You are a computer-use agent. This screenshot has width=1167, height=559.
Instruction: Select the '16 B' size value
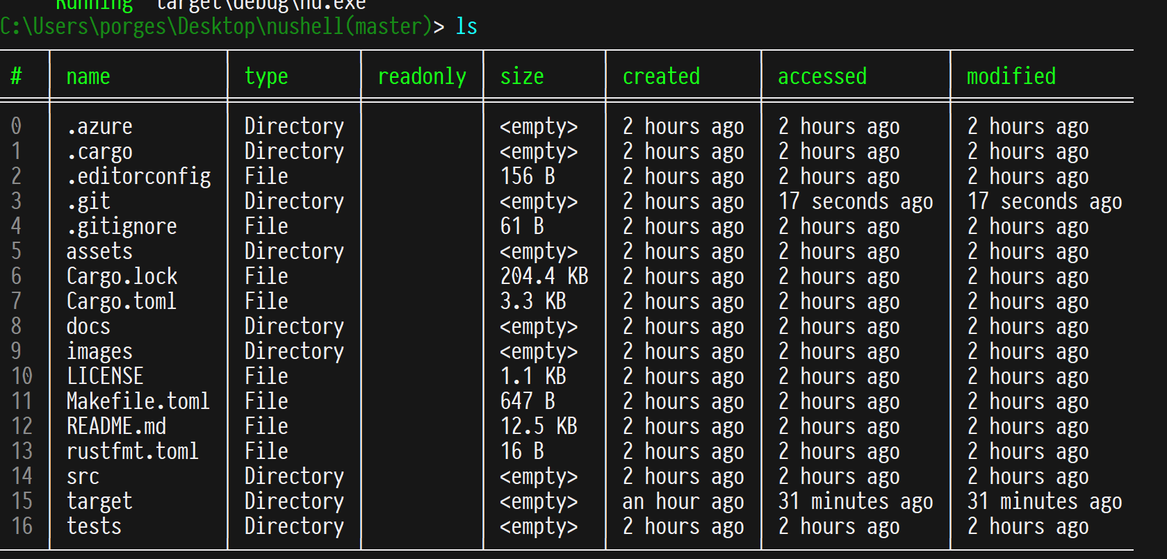tap(522, 451)
